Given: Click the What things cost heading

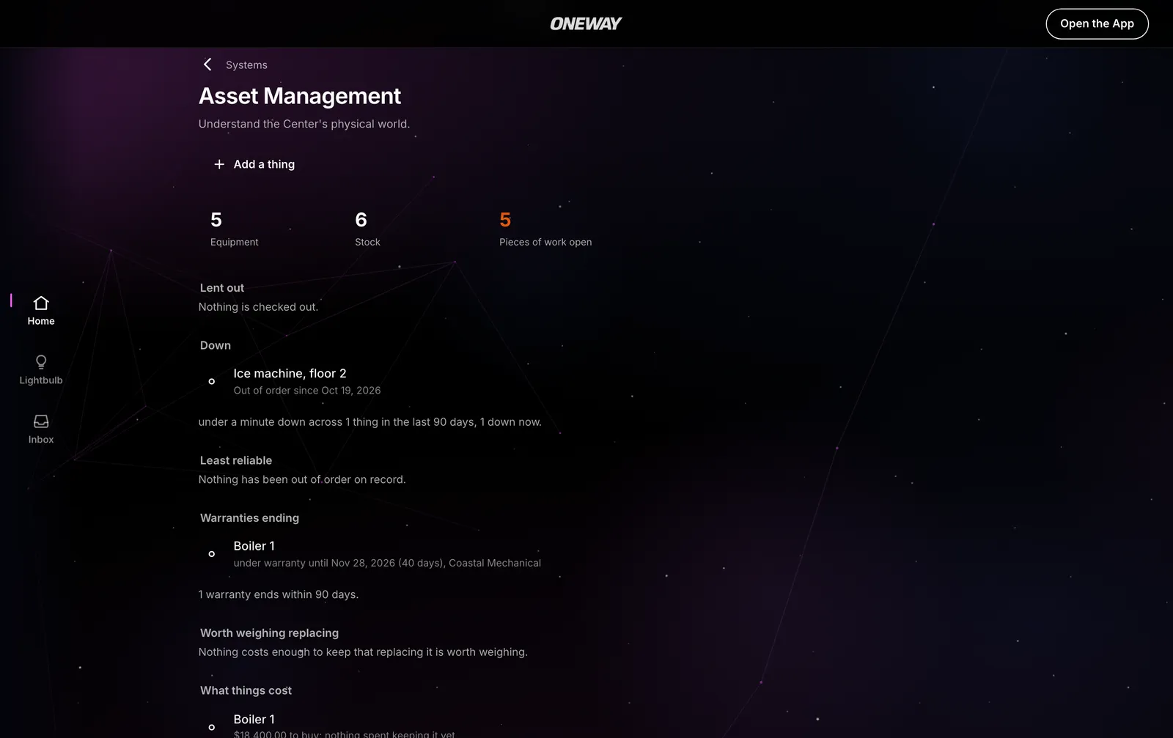Looking at the screenshot, I should [246, 690].
